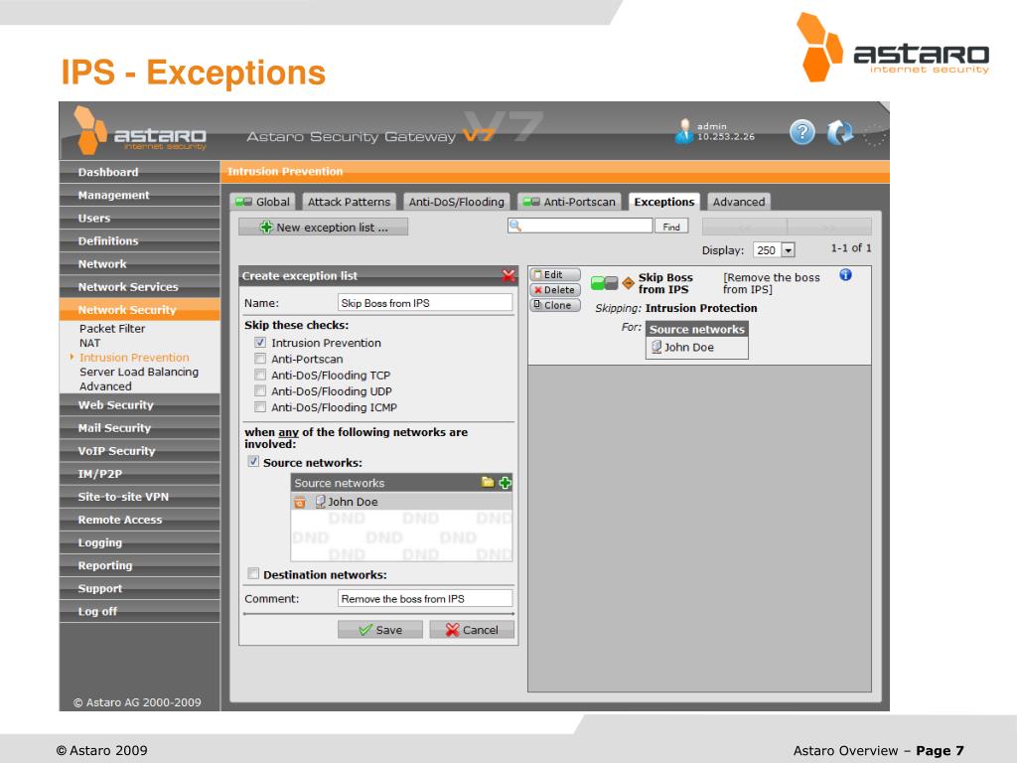Click the Find button
1017x763 pixels.
671,227
